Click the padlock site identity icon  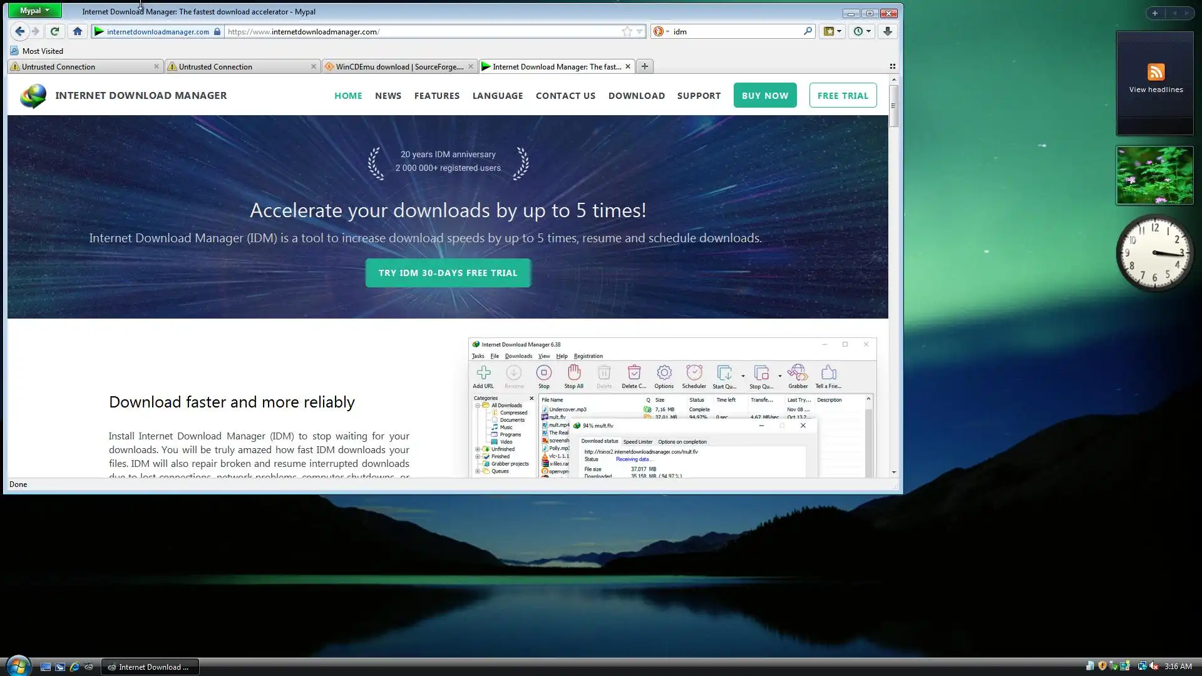pos(217,31)
